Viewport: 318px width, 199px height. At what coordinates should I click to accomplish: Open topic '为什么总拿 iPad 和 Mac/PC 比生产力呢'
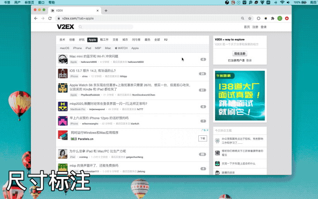(98, 151)
